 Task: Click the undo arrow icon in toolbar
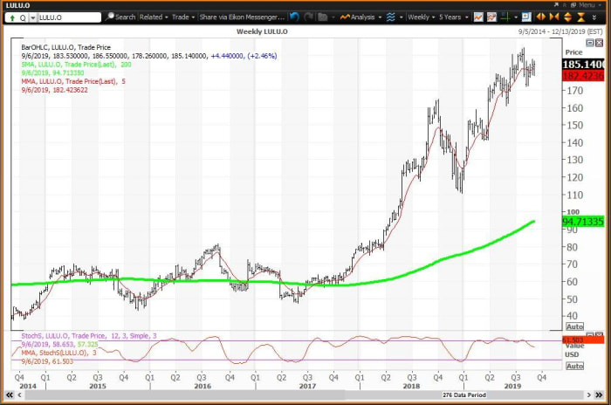(294, 17)
